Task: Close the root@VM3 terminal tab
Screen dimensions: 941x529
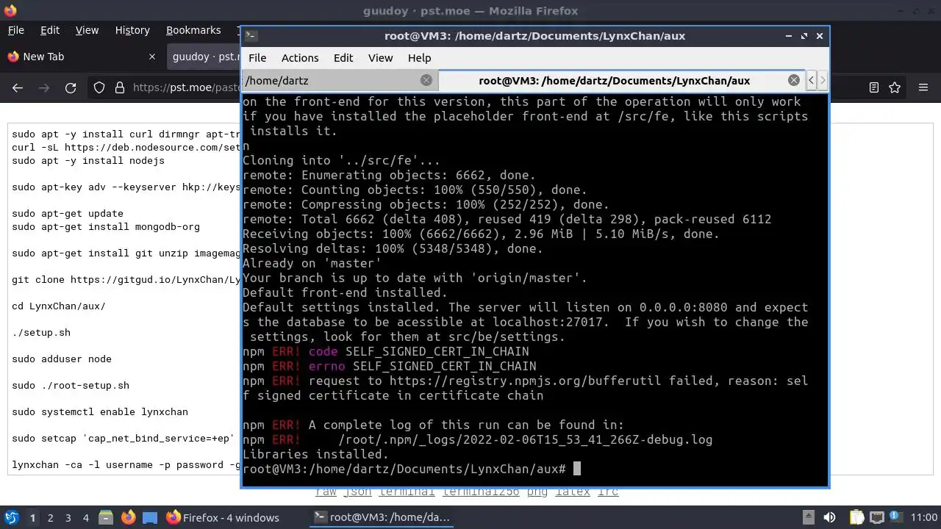Action: click(x=794, y=80)
